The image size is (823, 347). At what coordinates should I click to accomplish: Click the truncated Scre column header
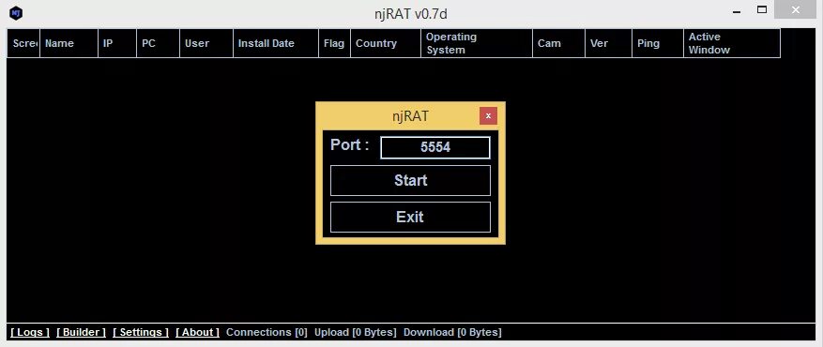pyautogui.click(x=23, y=43)
